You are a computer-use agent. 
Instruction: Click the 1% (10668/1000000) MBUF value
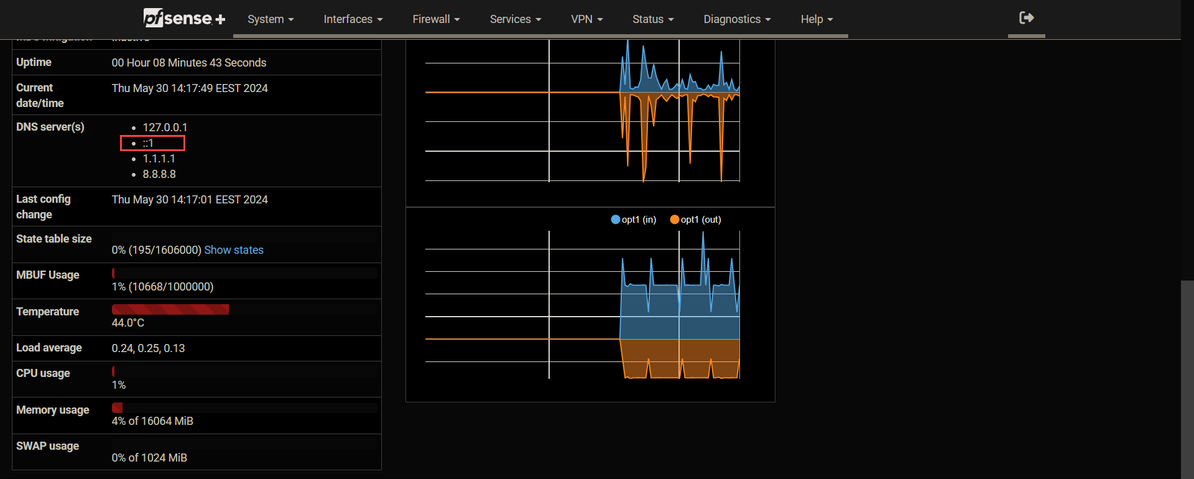pyautogui.click(x=163, y=287)
